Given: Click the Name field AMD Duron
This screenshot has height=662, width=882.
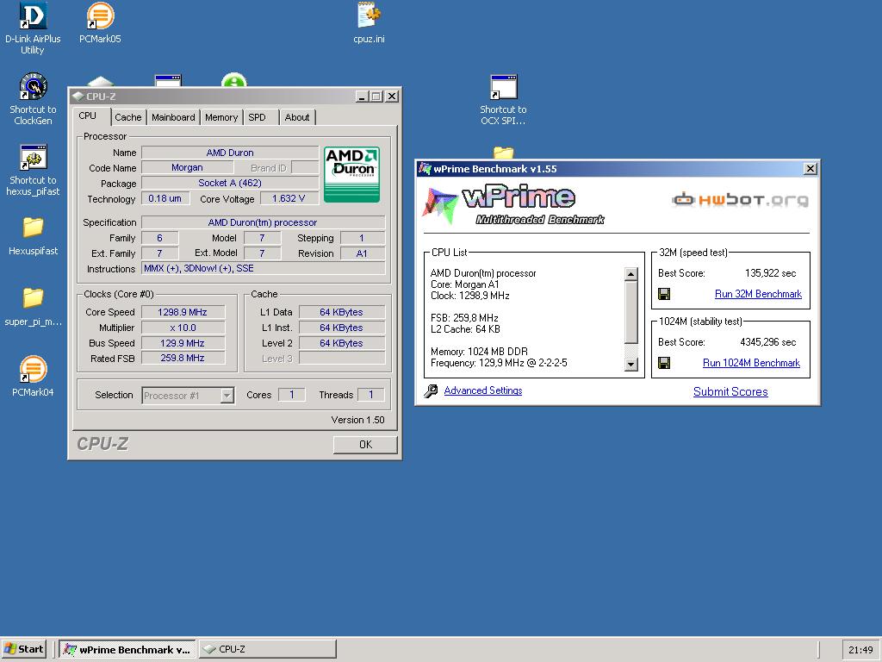Looking at the screenshot, I should coord(230,152).
